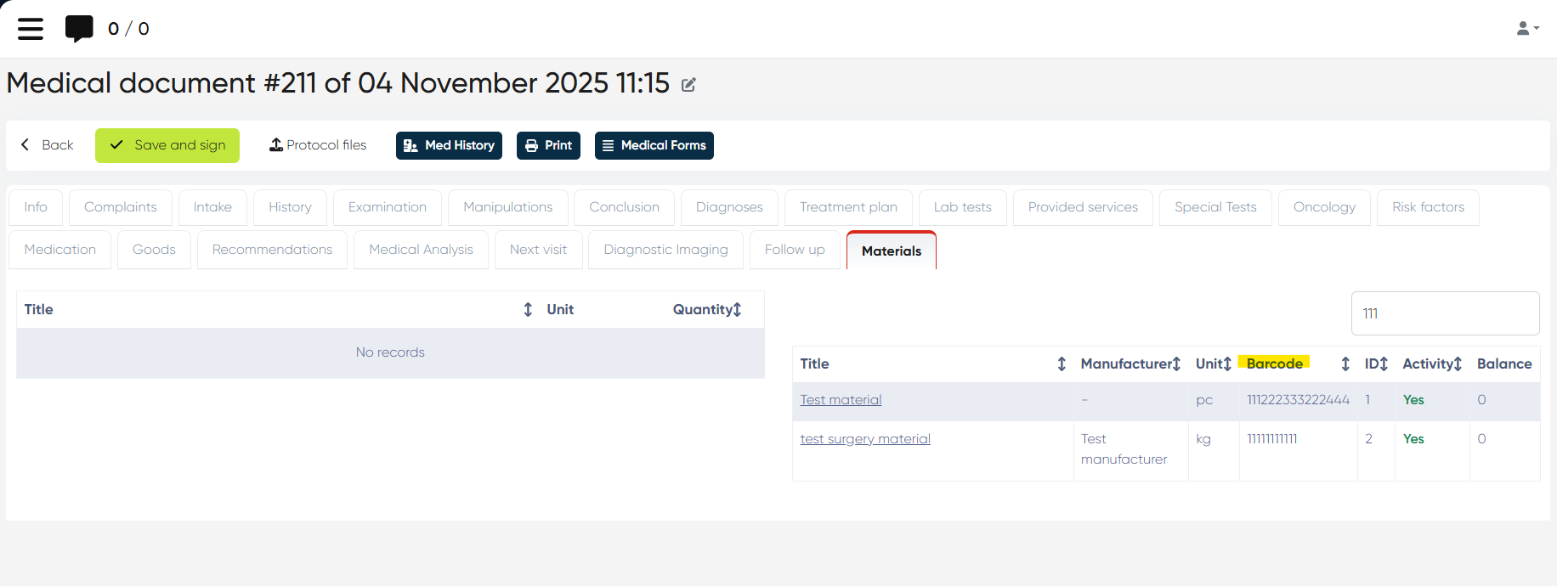Open the Lab tests tab
The image size is (1557, 586).
[962, 207]
